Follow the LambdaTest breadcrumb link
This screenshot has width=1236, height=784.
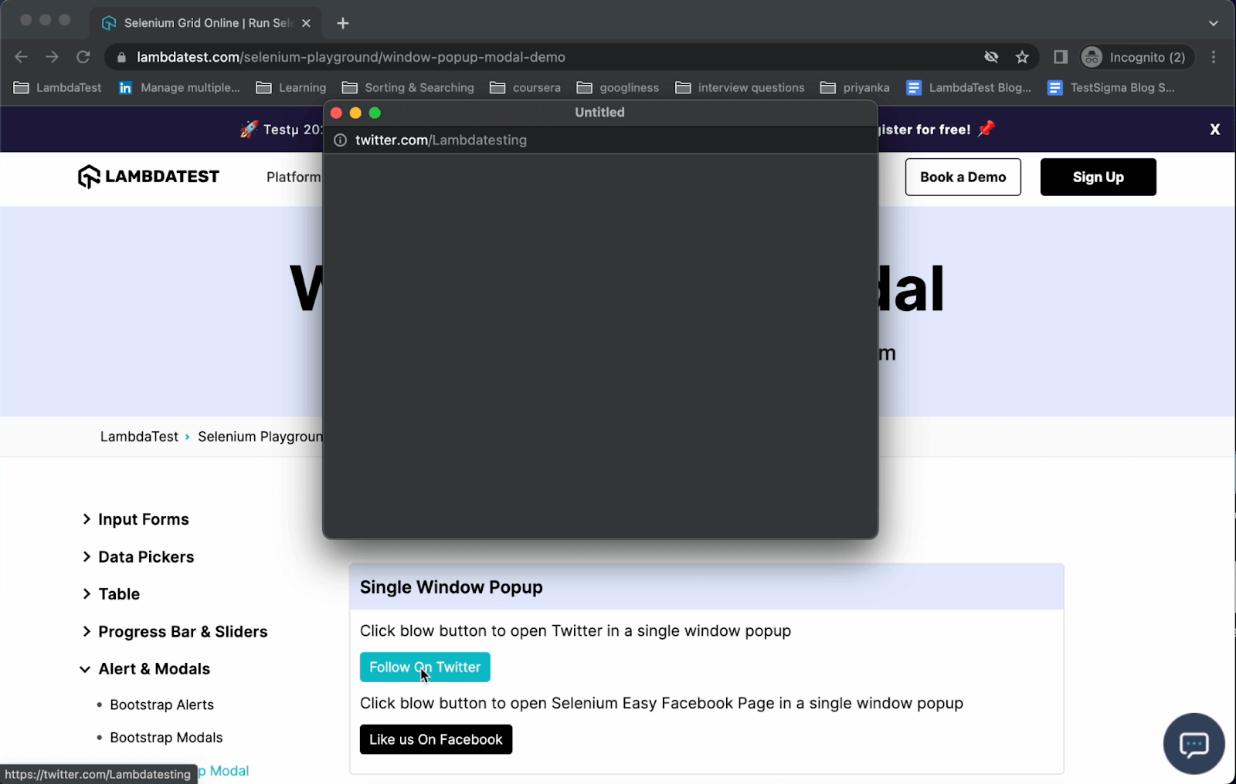coord(139,437)
